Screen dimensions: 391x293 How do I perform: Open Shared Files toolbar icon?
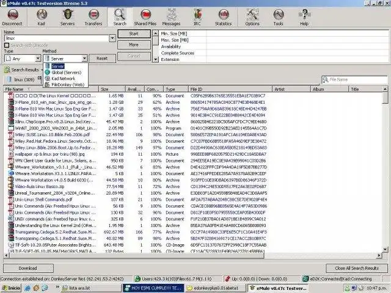[145, 15]
